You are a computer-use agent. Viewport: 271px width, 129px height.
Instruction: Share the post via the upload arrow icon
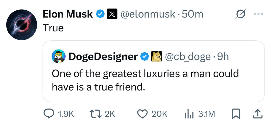258,114
